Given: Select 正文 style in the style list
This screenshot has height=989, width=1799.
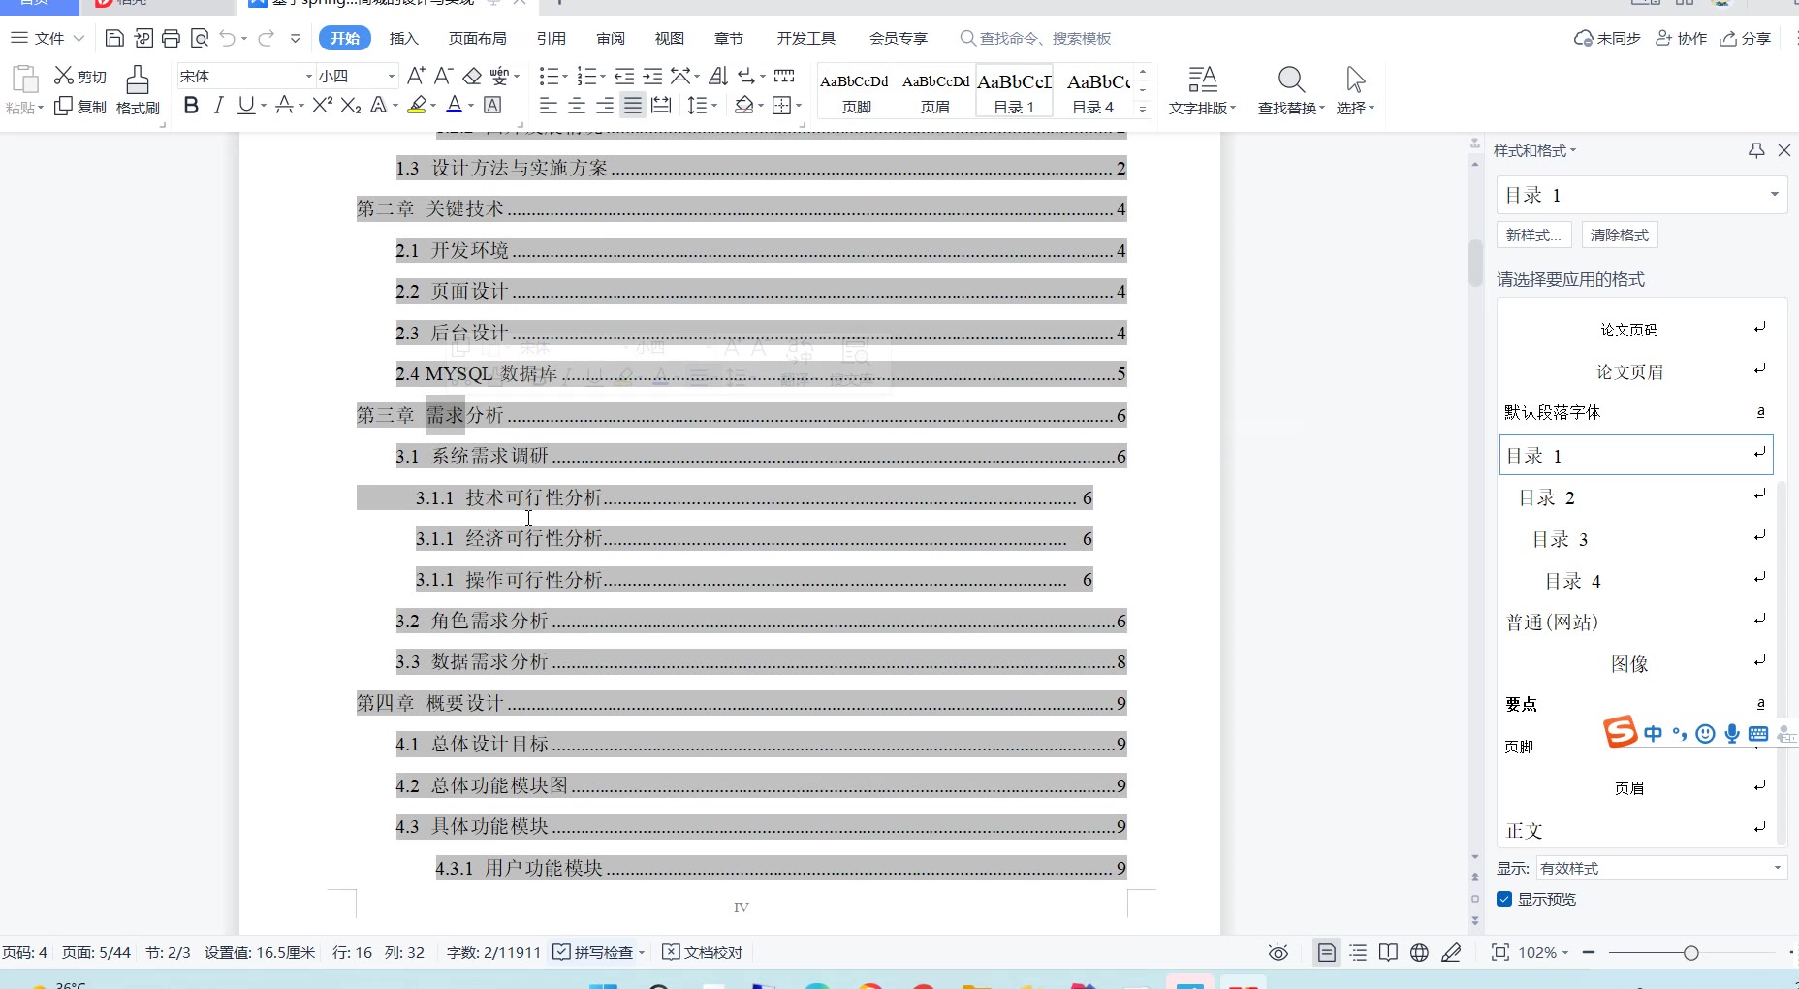Looking at the screenshot, I should point(1636,830).
